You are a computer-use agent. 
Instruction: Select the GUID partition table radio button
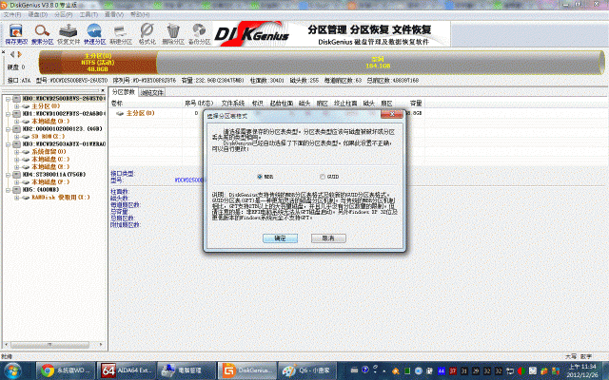[322, 177]
